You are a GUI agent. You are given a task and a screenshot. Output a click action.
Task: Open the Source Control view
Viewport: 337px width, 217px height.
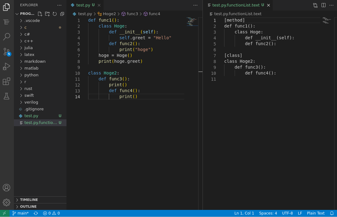click(6, 51)
